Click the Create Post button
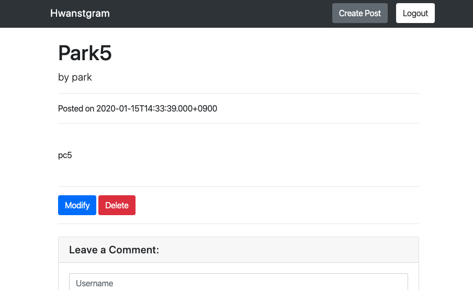This screenshot has height=290, width=473. click(360, 13)
